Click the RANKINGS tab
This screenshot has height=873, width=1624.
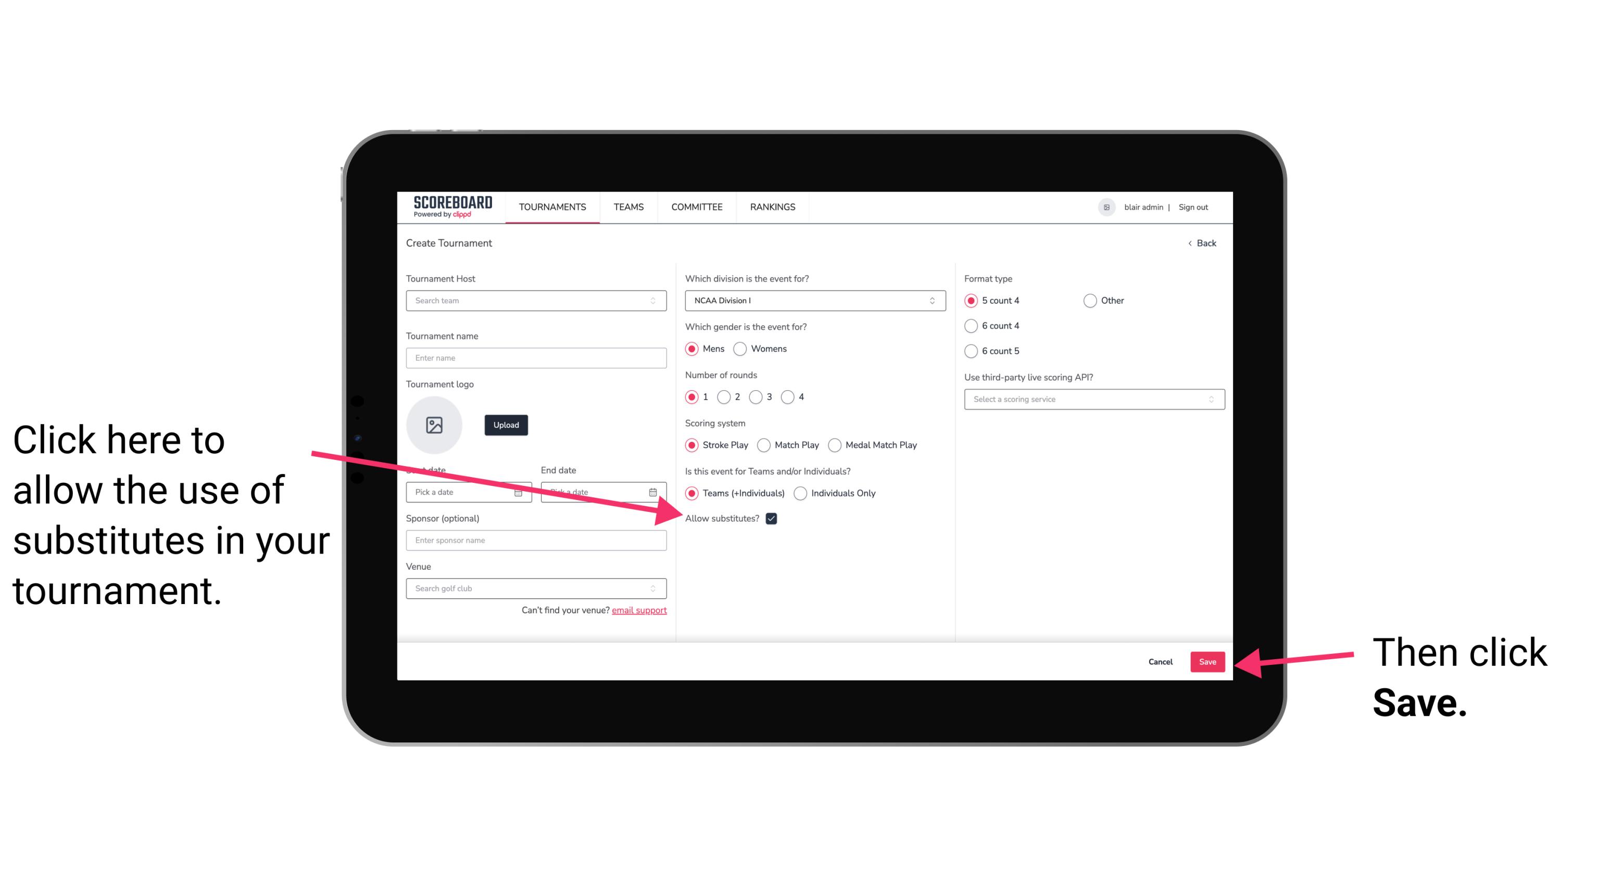click(772, 207)
